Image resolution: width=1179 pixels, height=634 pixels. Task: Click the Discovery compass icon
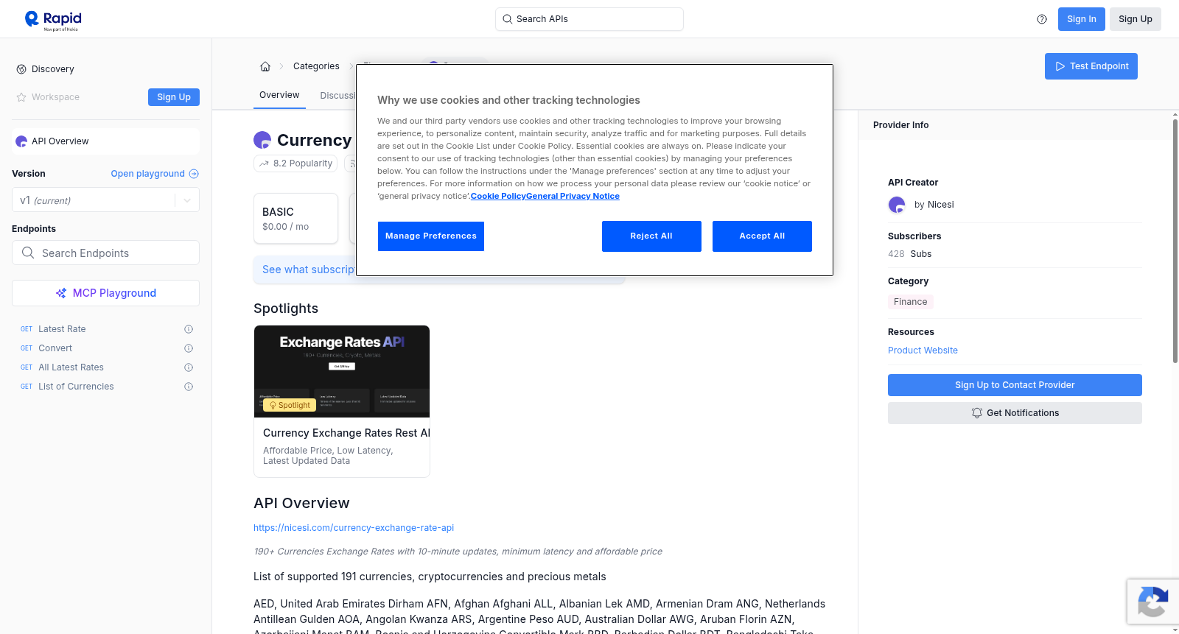[21, 69]
